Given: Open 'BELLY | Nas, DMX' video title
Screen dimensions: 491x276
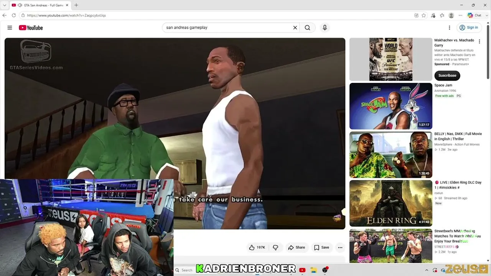Looking at the screenshot, I should pos(458,136).
